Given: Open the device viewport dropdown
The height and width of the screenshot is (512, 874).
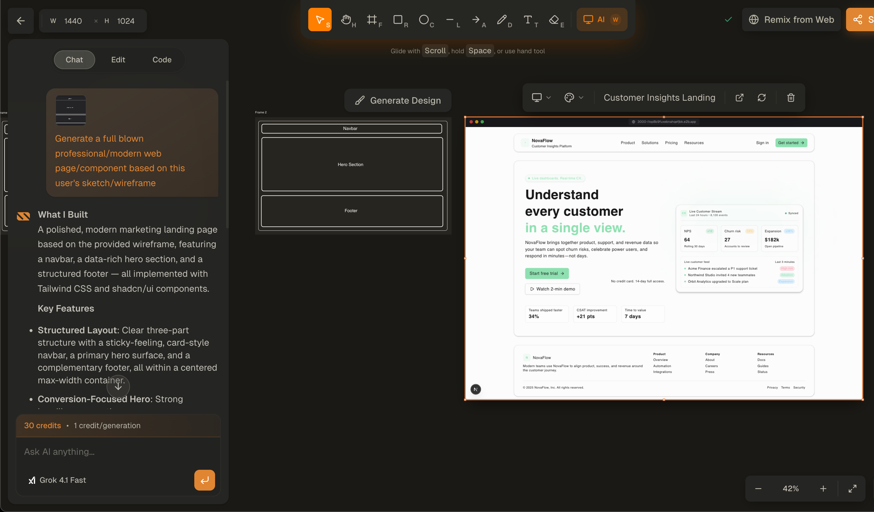Looking at the screenshot, I should pyautogui.click(x=540, y=97).
